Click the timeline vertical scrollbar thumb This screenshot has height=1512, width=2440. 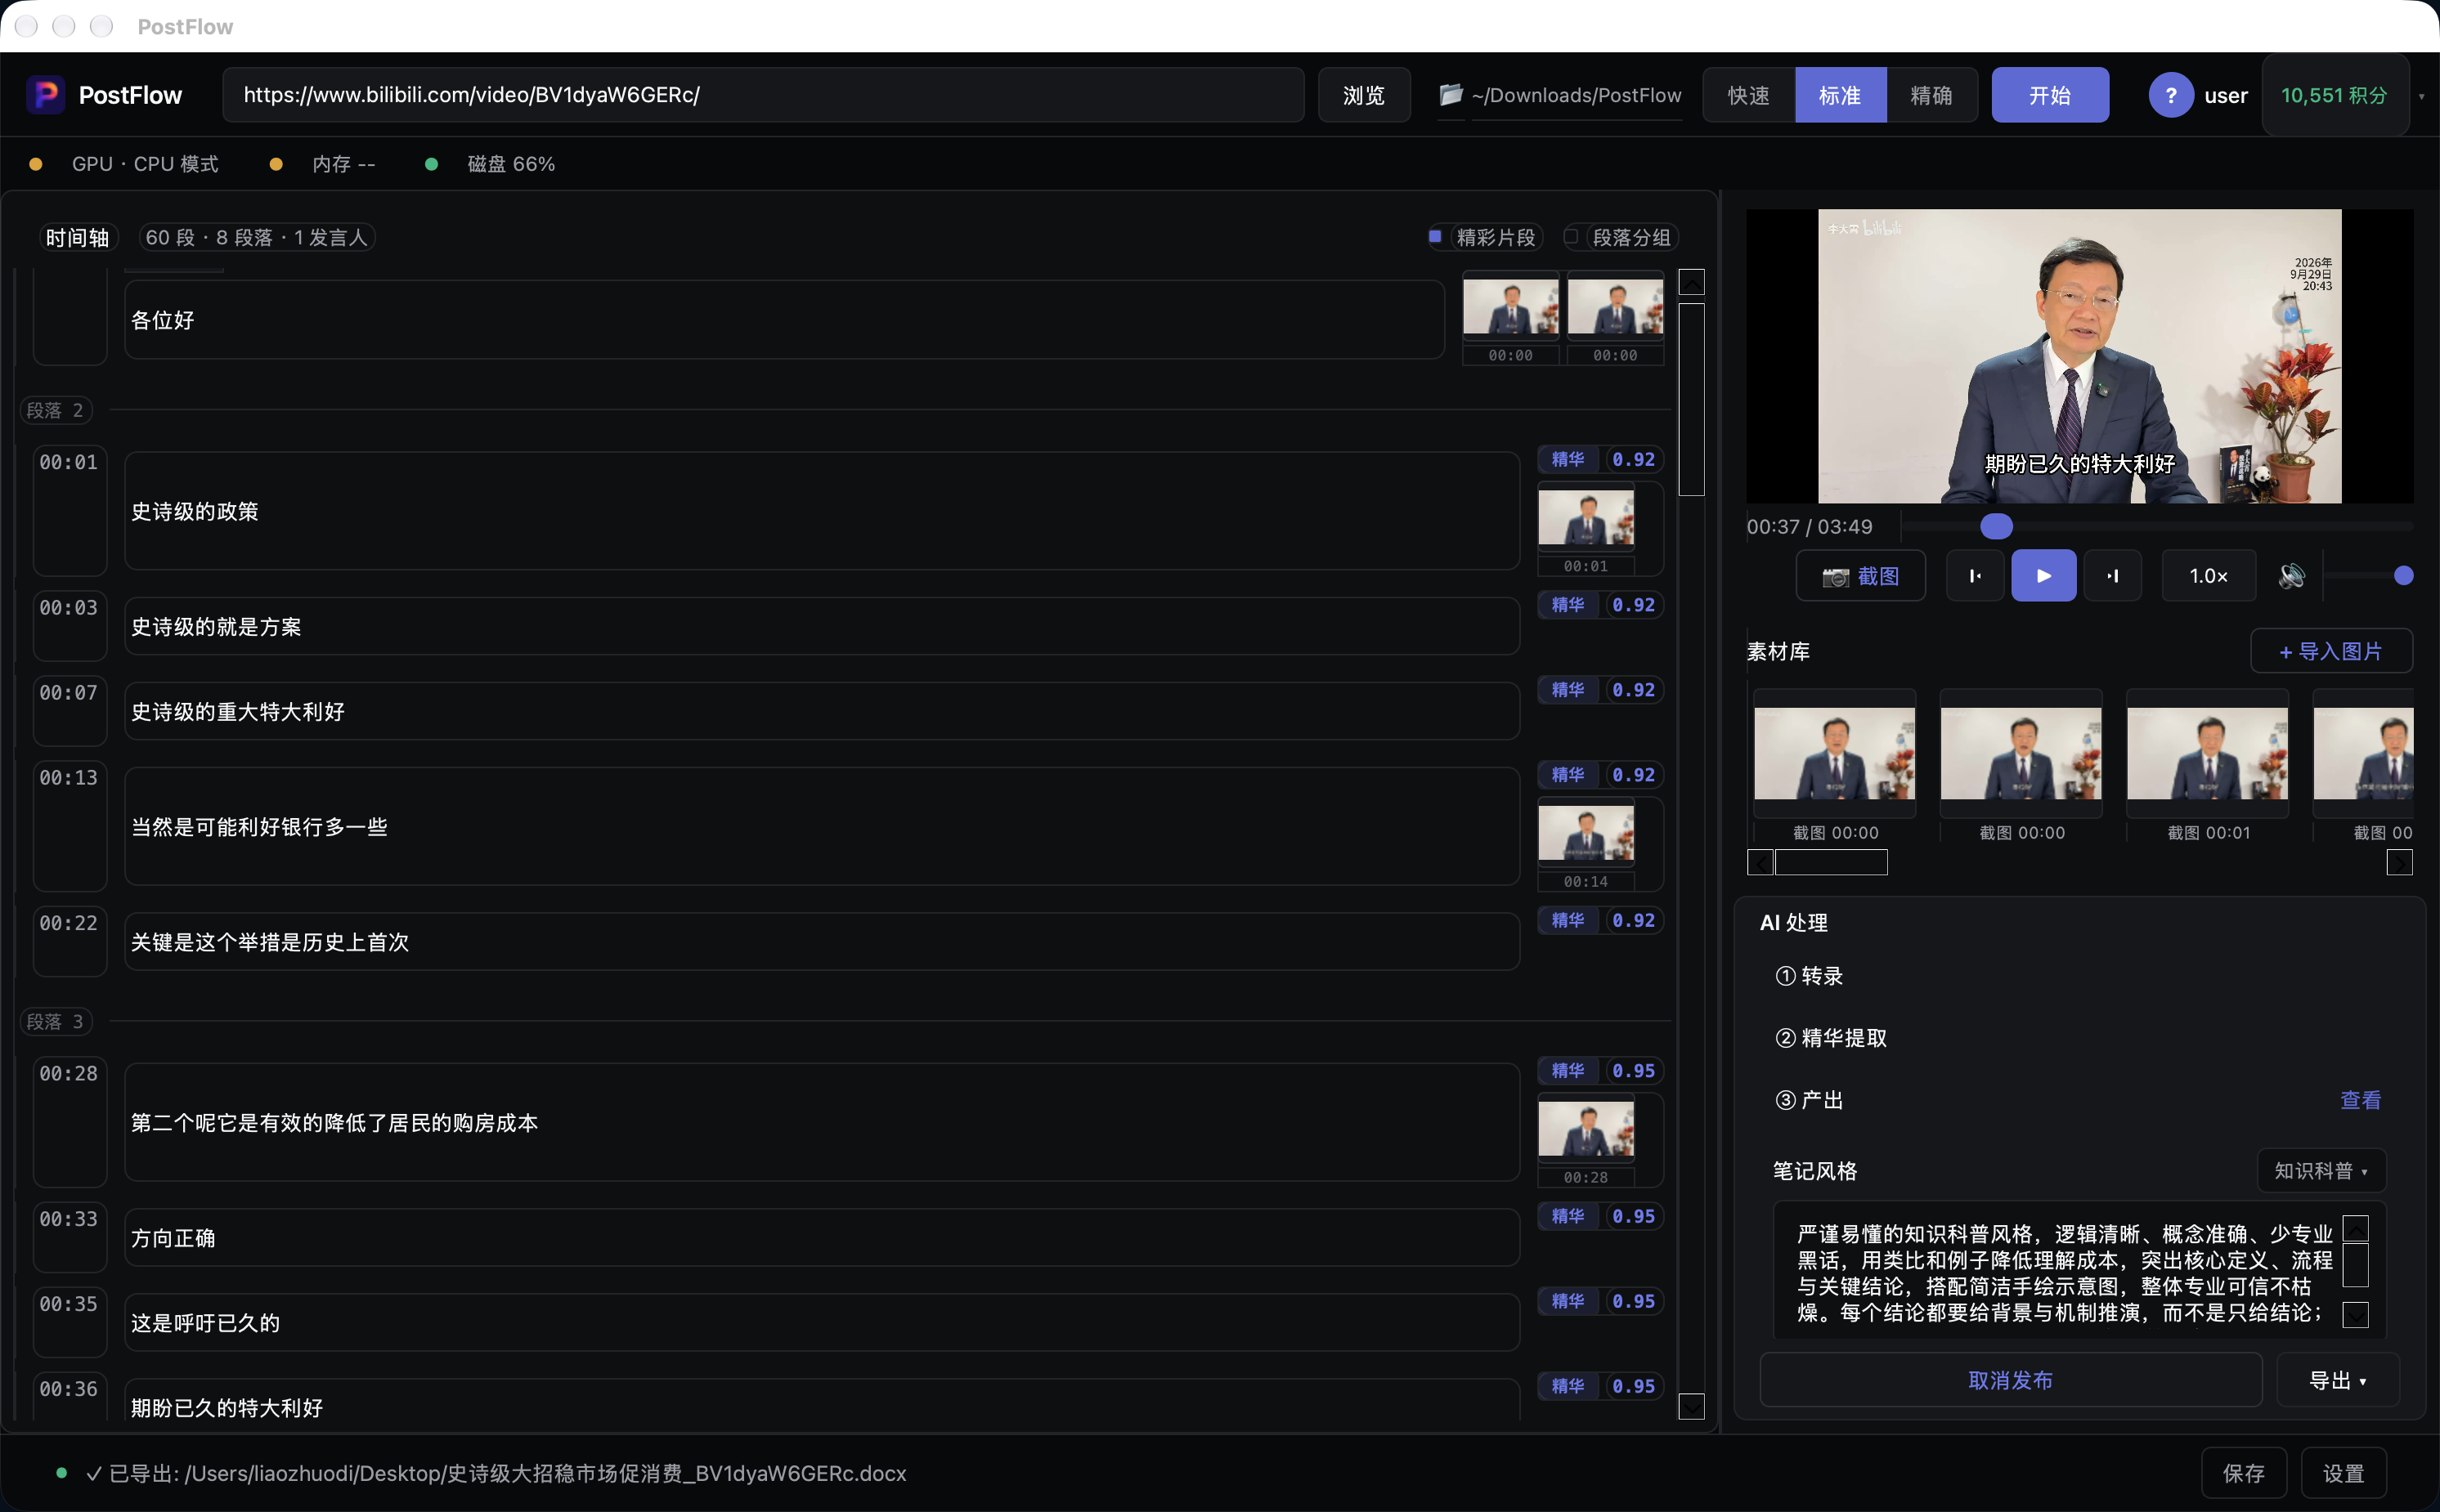(1691, 399)
